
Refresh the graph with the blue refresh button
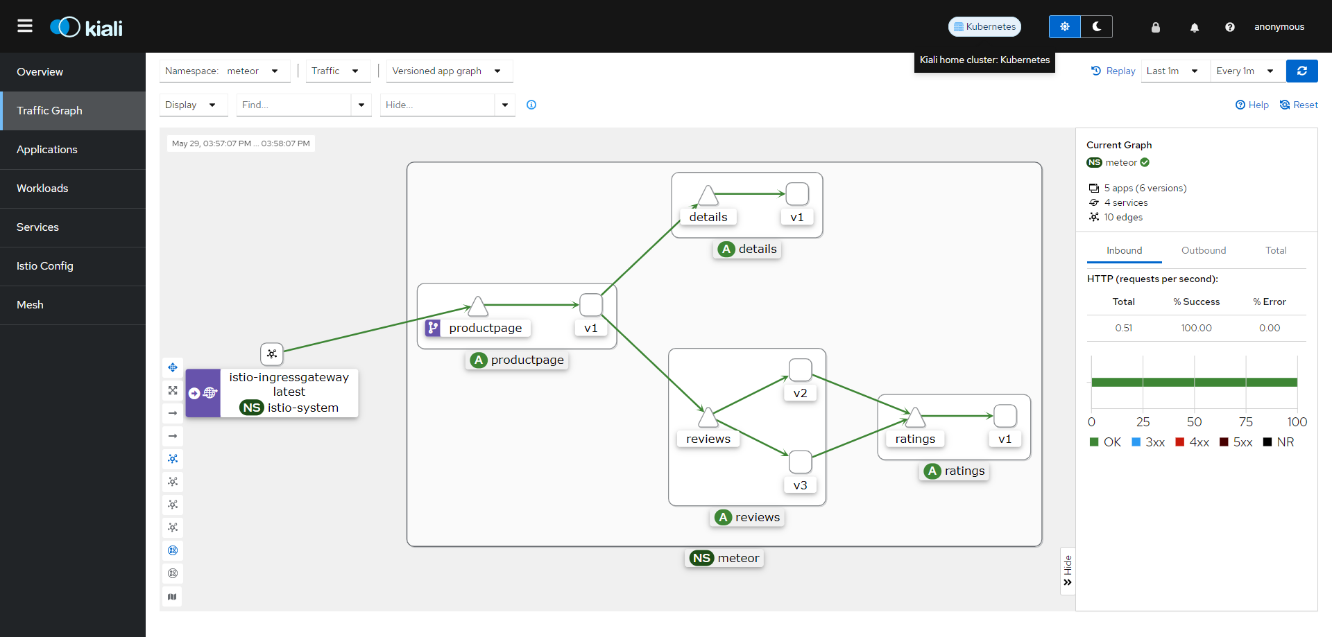coord(1301,71)
